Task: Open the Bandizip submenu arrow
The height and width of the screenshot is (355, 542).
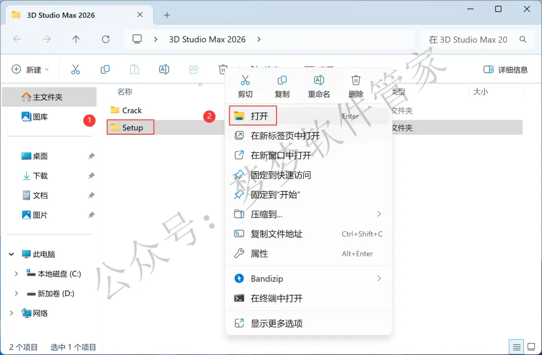Action: coord(379,278)
